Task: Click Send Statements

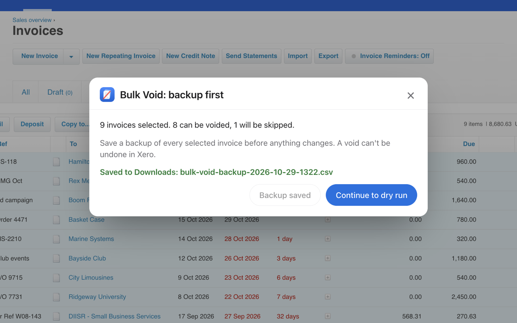Action: click(251, 56)
